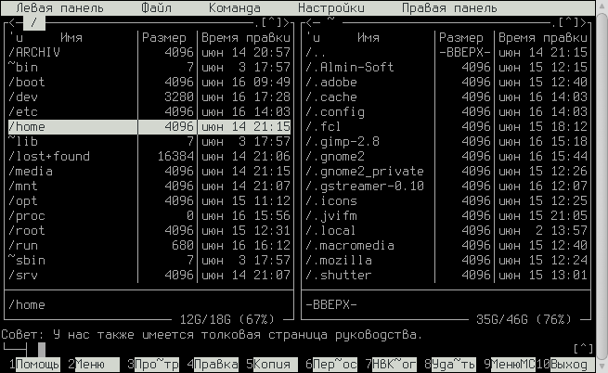Sort left panel by Размер column header
608x373 pixels.
164,38
